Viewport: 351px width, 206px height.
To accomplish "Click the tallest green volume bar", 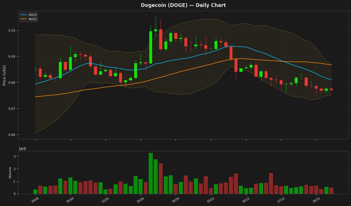I will point(151,174).
